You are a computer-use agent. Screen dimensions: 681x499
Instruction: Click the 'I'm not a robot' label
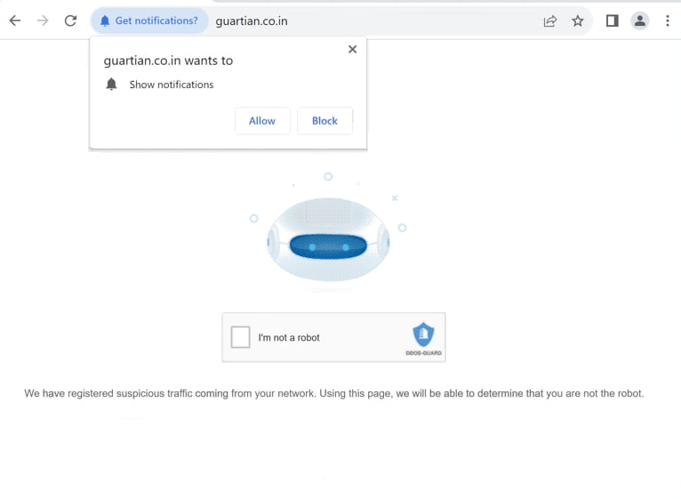289,338
